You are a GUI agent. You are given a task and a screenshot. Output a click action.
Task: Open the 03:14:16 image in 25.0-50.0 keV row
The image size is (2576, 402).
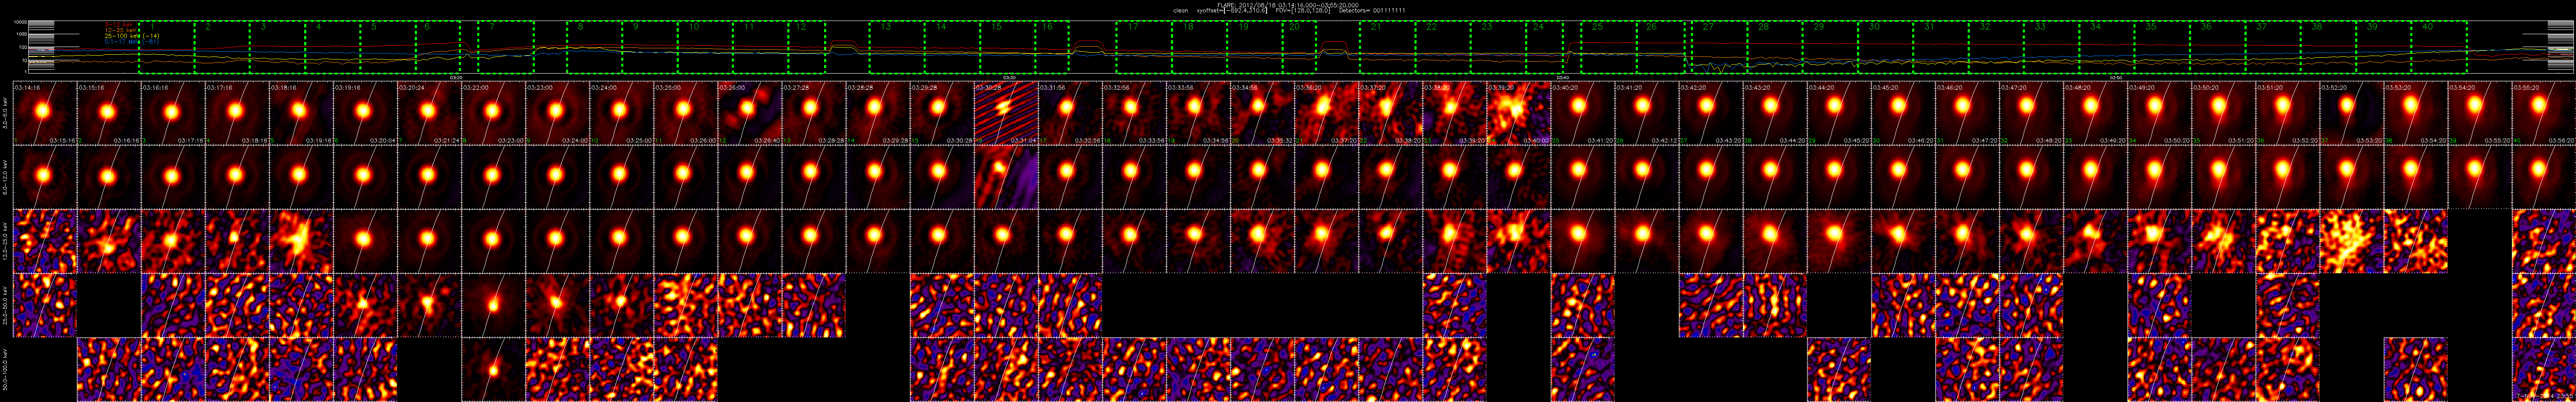tap(45, 305)
